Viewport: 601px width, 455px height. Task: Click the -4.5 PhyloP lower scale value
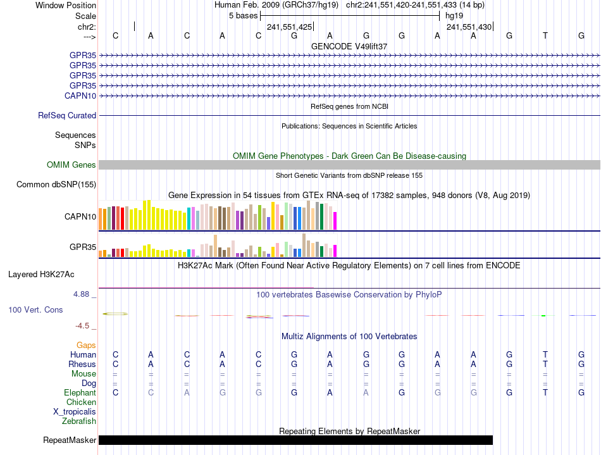click(x=82, y=326)
